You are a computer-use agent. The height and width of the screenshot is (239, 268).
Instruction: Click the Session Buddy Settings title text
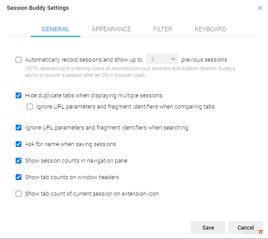click(38, 8)
